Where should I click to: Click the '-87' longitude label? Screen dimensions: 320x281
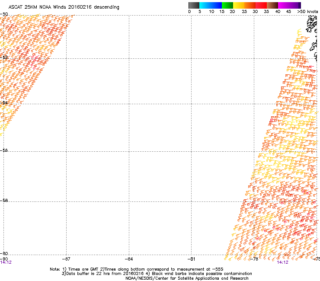pos(66,259)
